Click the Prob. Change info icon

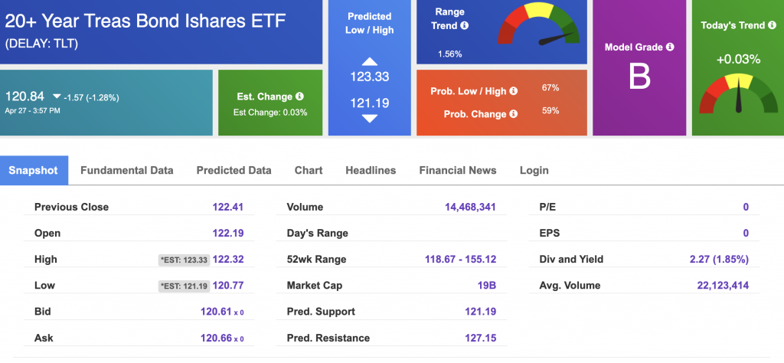pos(514,114)
